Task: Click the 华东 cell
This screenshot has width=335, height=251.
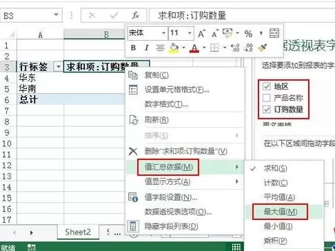Action: 40,78
